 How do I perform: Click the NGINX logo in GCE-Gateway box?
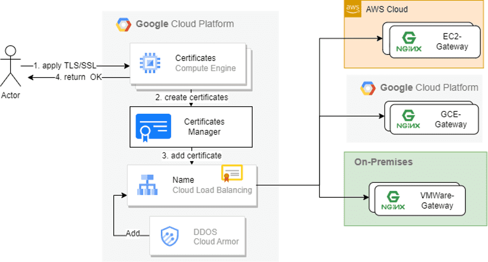pos(408,119)
